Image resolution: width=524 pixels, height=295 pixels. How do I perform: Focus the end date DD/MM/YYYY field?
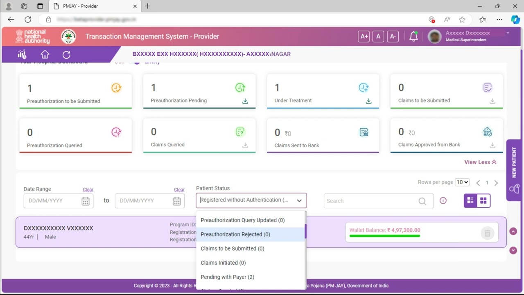point(149,201)
